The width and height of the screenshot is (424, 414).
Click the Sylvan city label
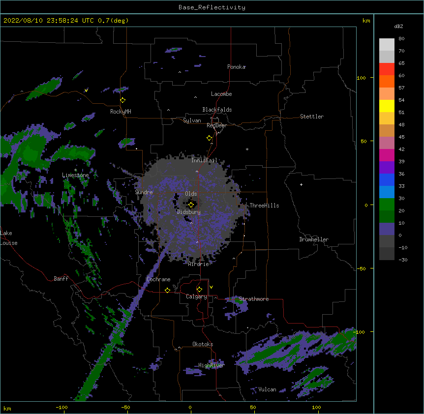192,120
